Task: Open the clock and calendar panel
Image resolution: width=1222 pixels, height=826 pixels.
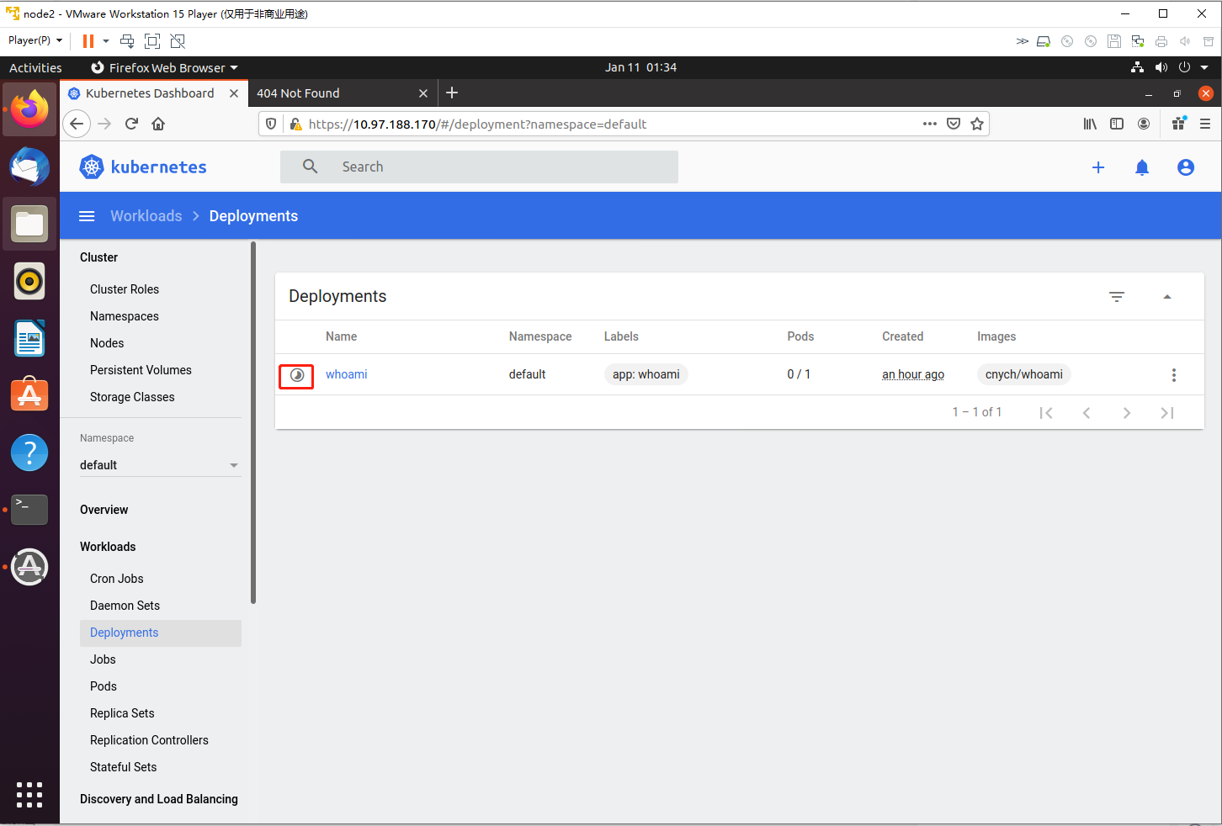Action: point(640,67)
